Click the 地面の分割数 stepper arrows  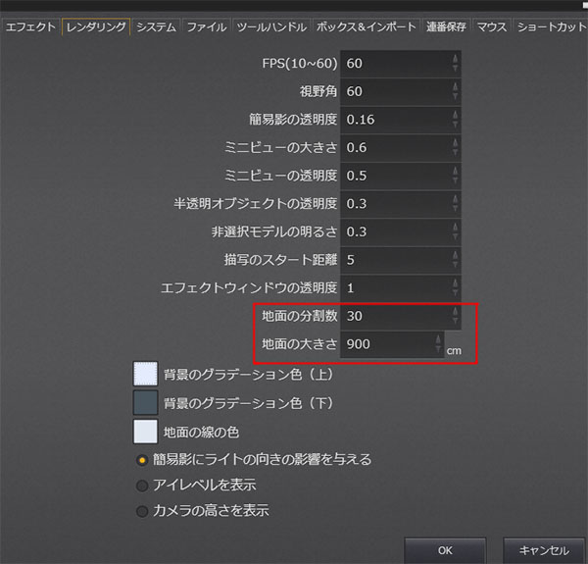(x=454, y=317)
